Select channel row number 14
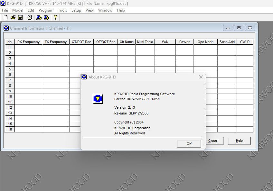Viewport: 273px width, 191px height. tap(10, 118)
